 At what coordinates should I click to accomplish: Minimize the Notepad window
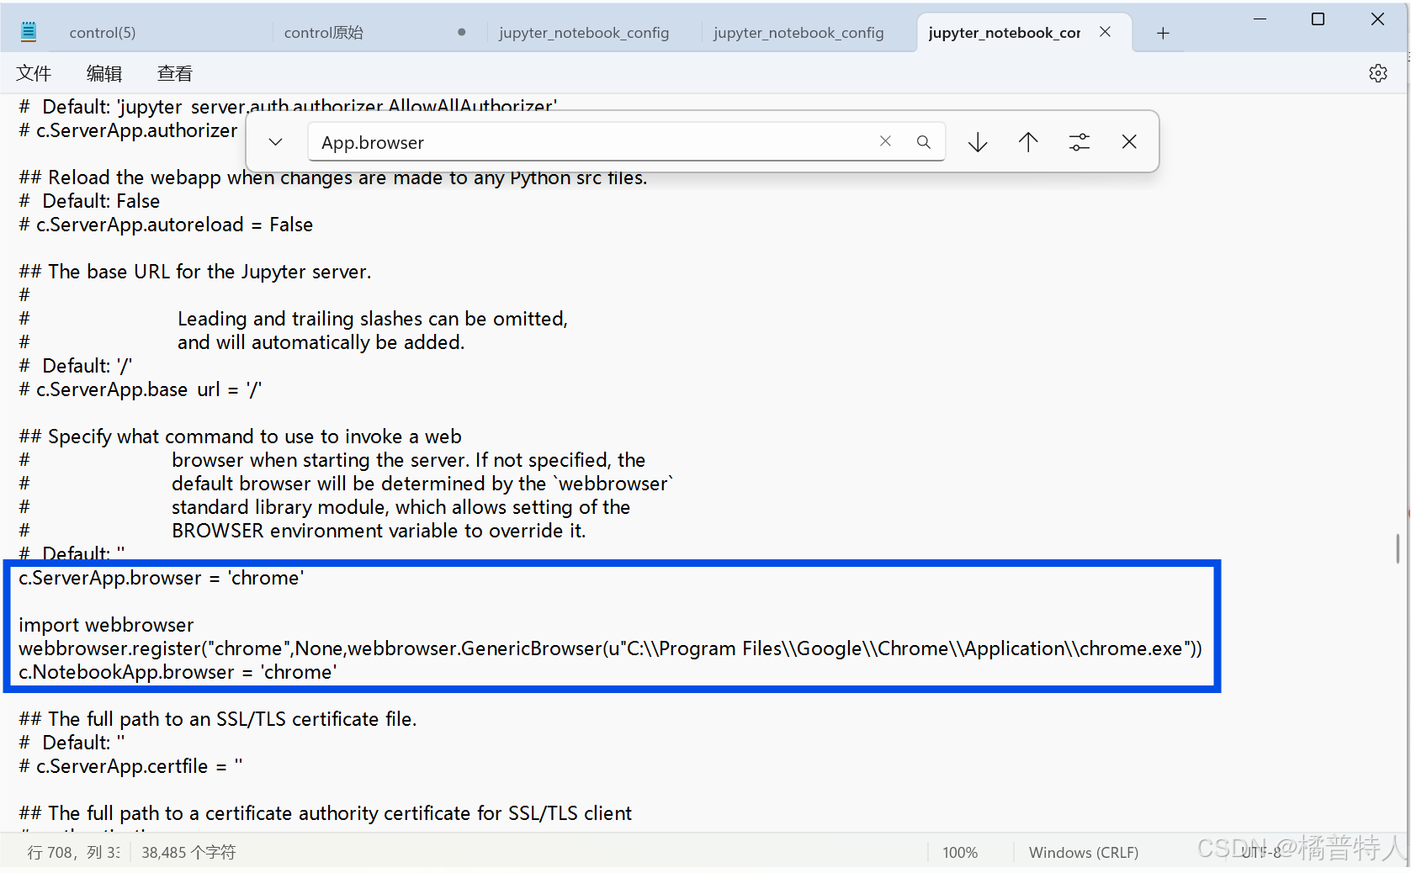(x=1260, y=19)
